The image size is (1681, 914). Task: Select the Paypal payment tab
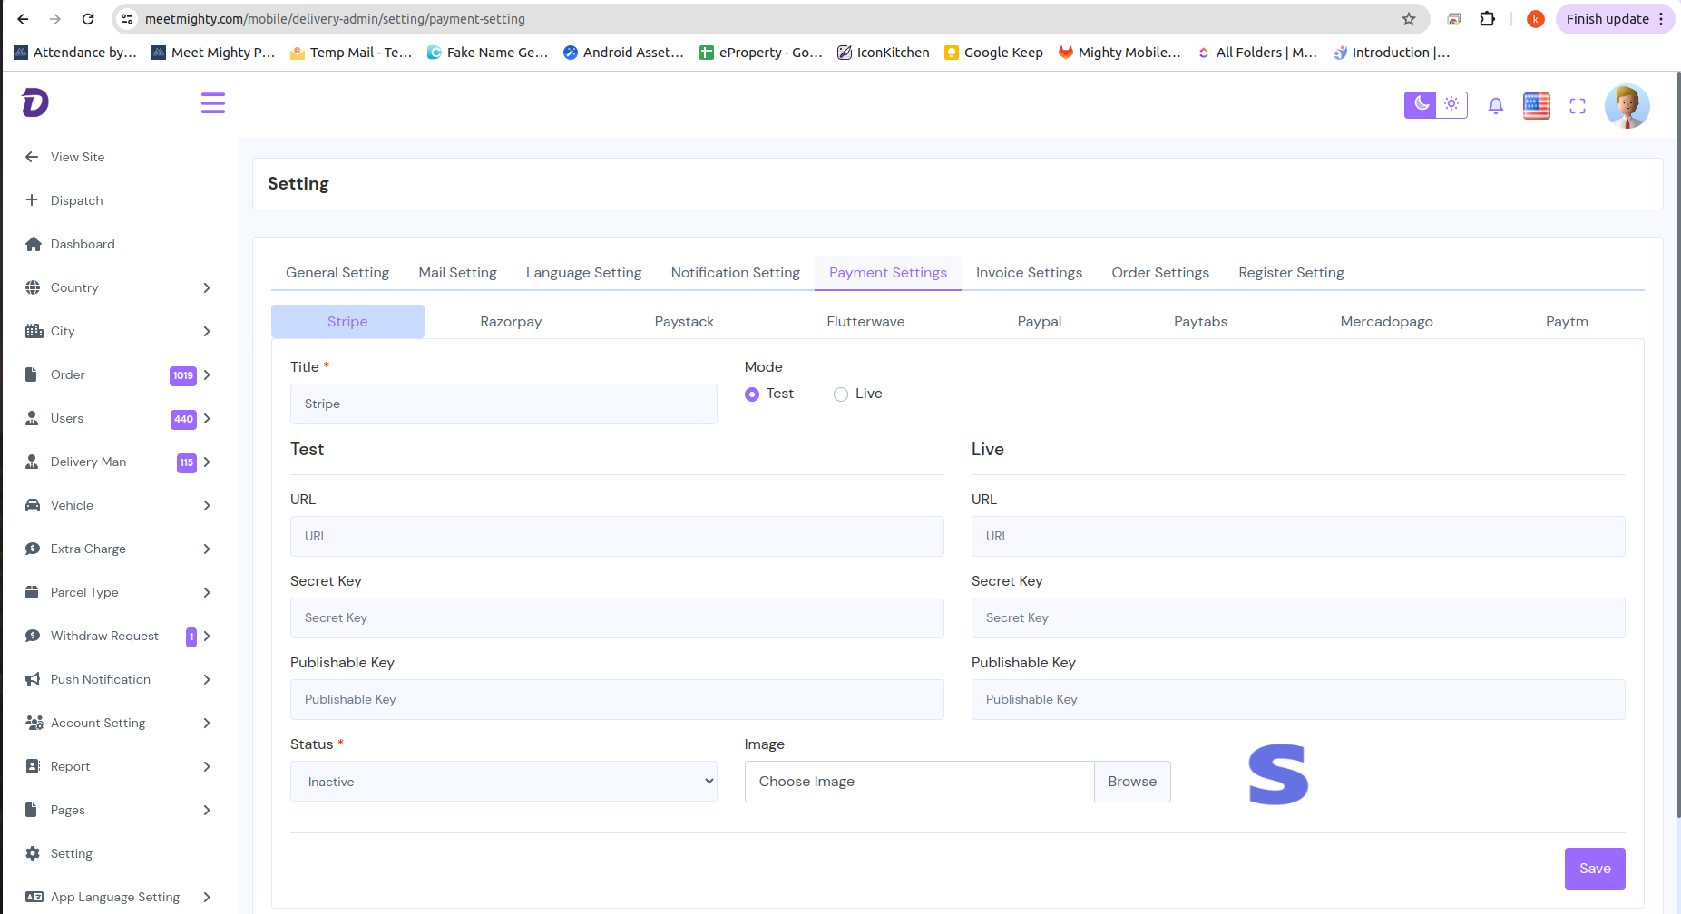point(1040,322)
